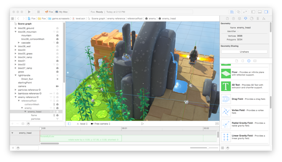
Task: Collapse the bloc06_mountain node
Action: click(15, 32)
